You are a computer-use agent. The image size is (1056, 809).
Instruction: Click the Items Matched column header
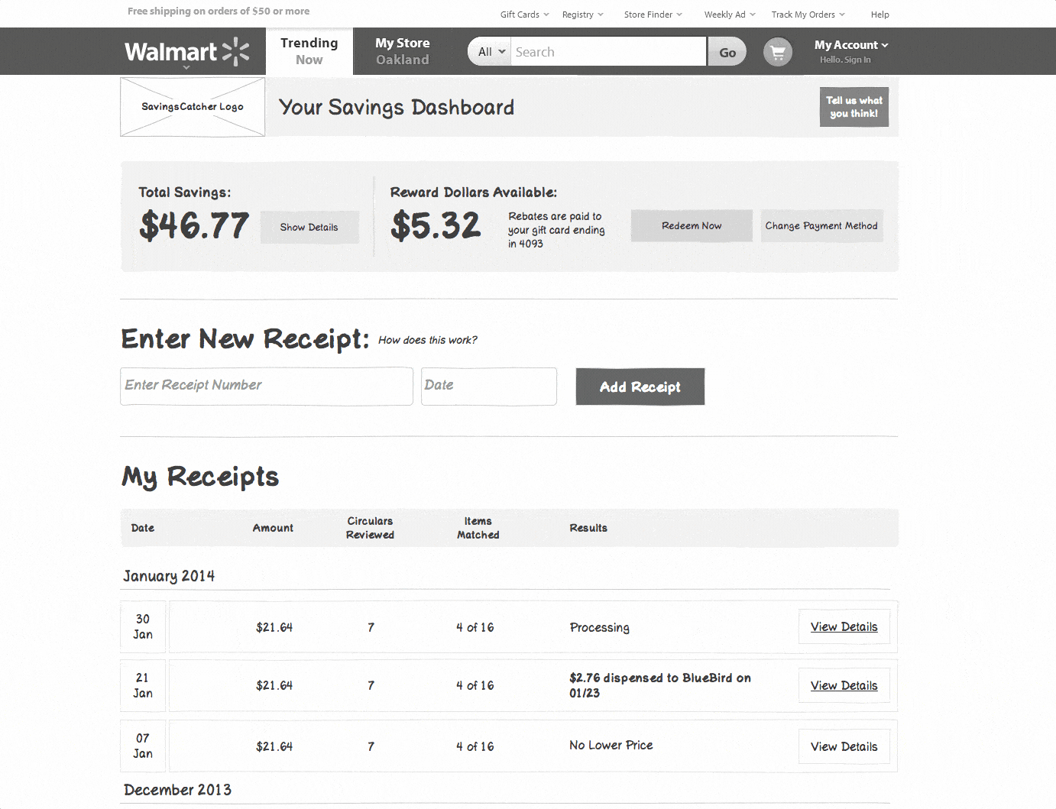478,528
